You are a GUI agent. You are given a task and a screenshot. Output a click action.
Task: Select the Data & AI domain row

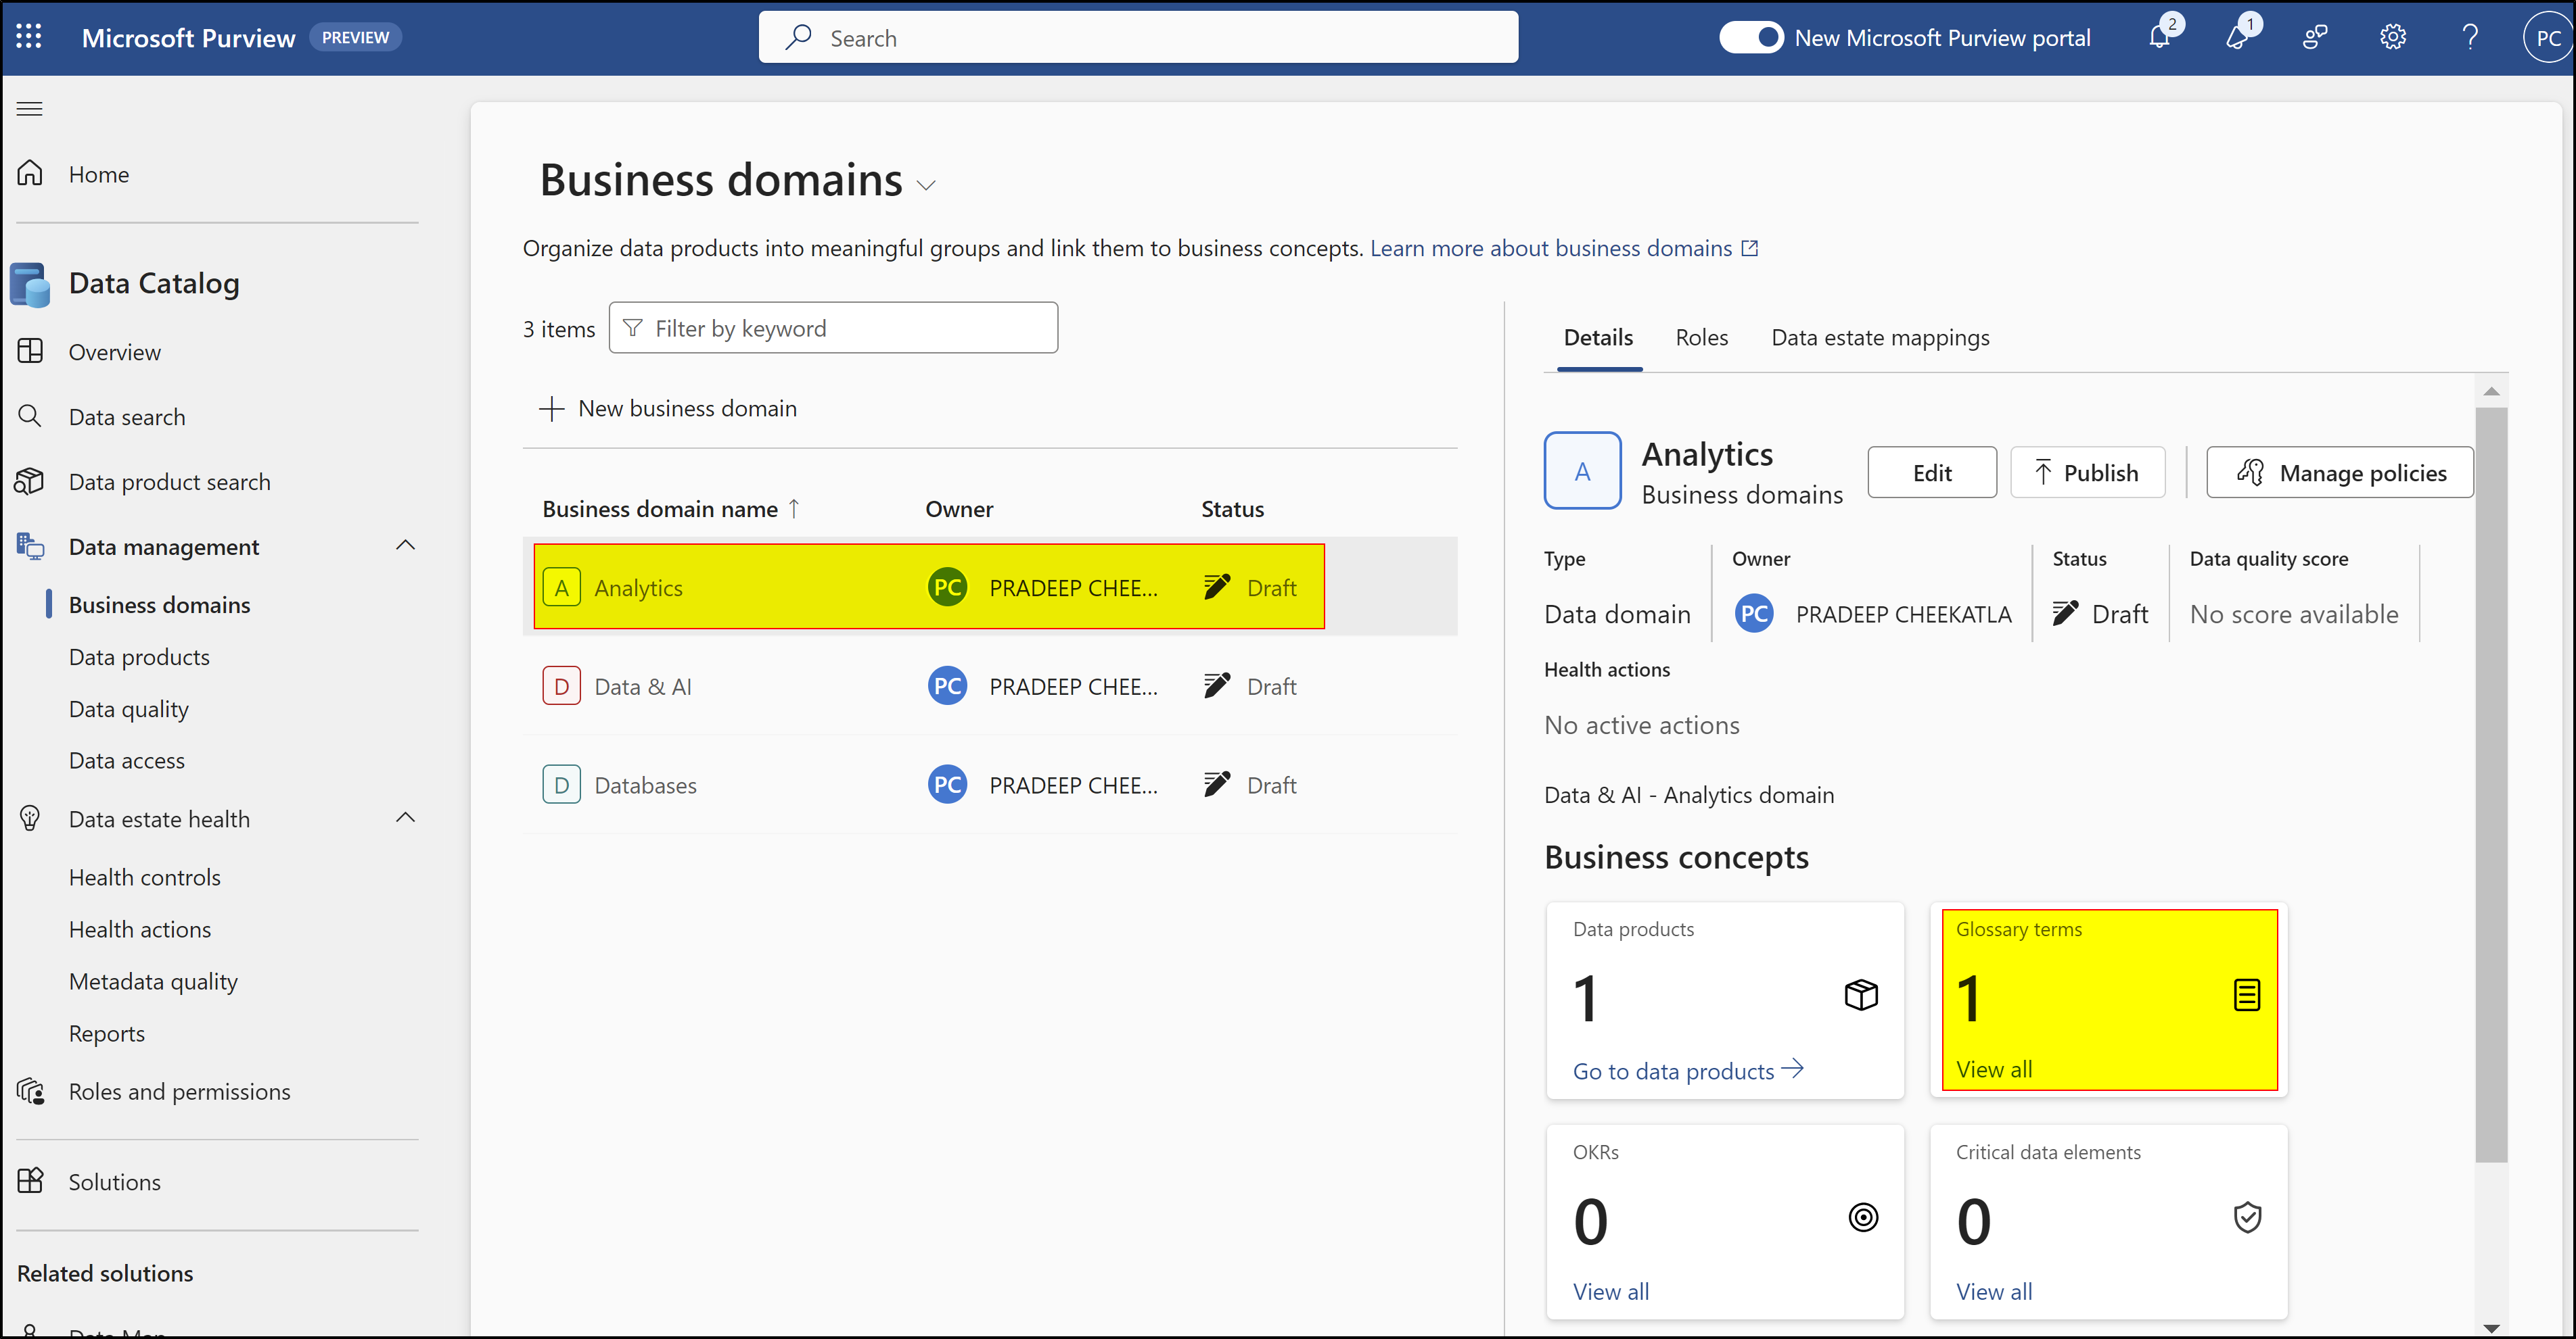tap(989, 685)
